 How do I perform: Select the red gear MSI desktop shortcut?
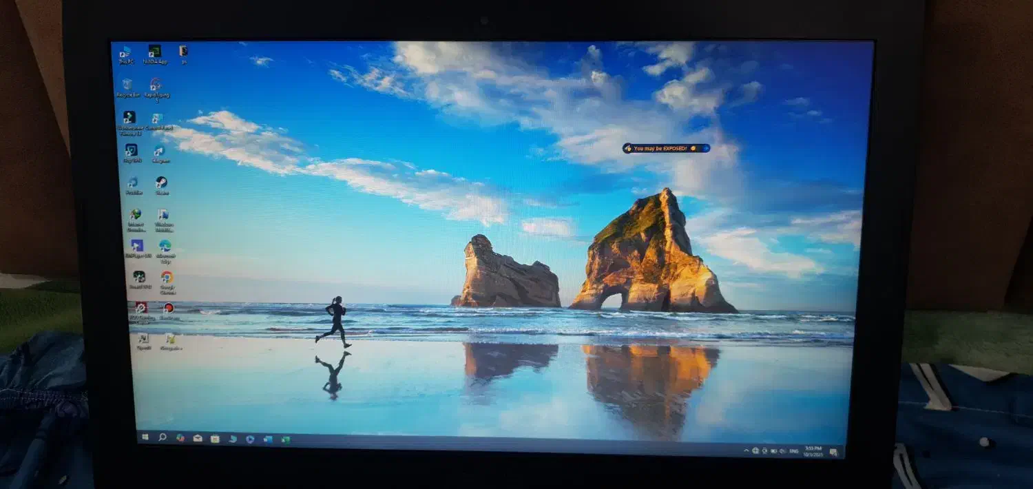coord(141,313)
